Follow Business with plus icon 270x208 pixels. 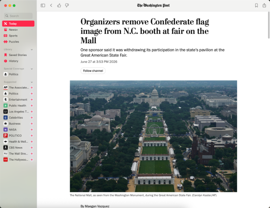coord(31,124)
